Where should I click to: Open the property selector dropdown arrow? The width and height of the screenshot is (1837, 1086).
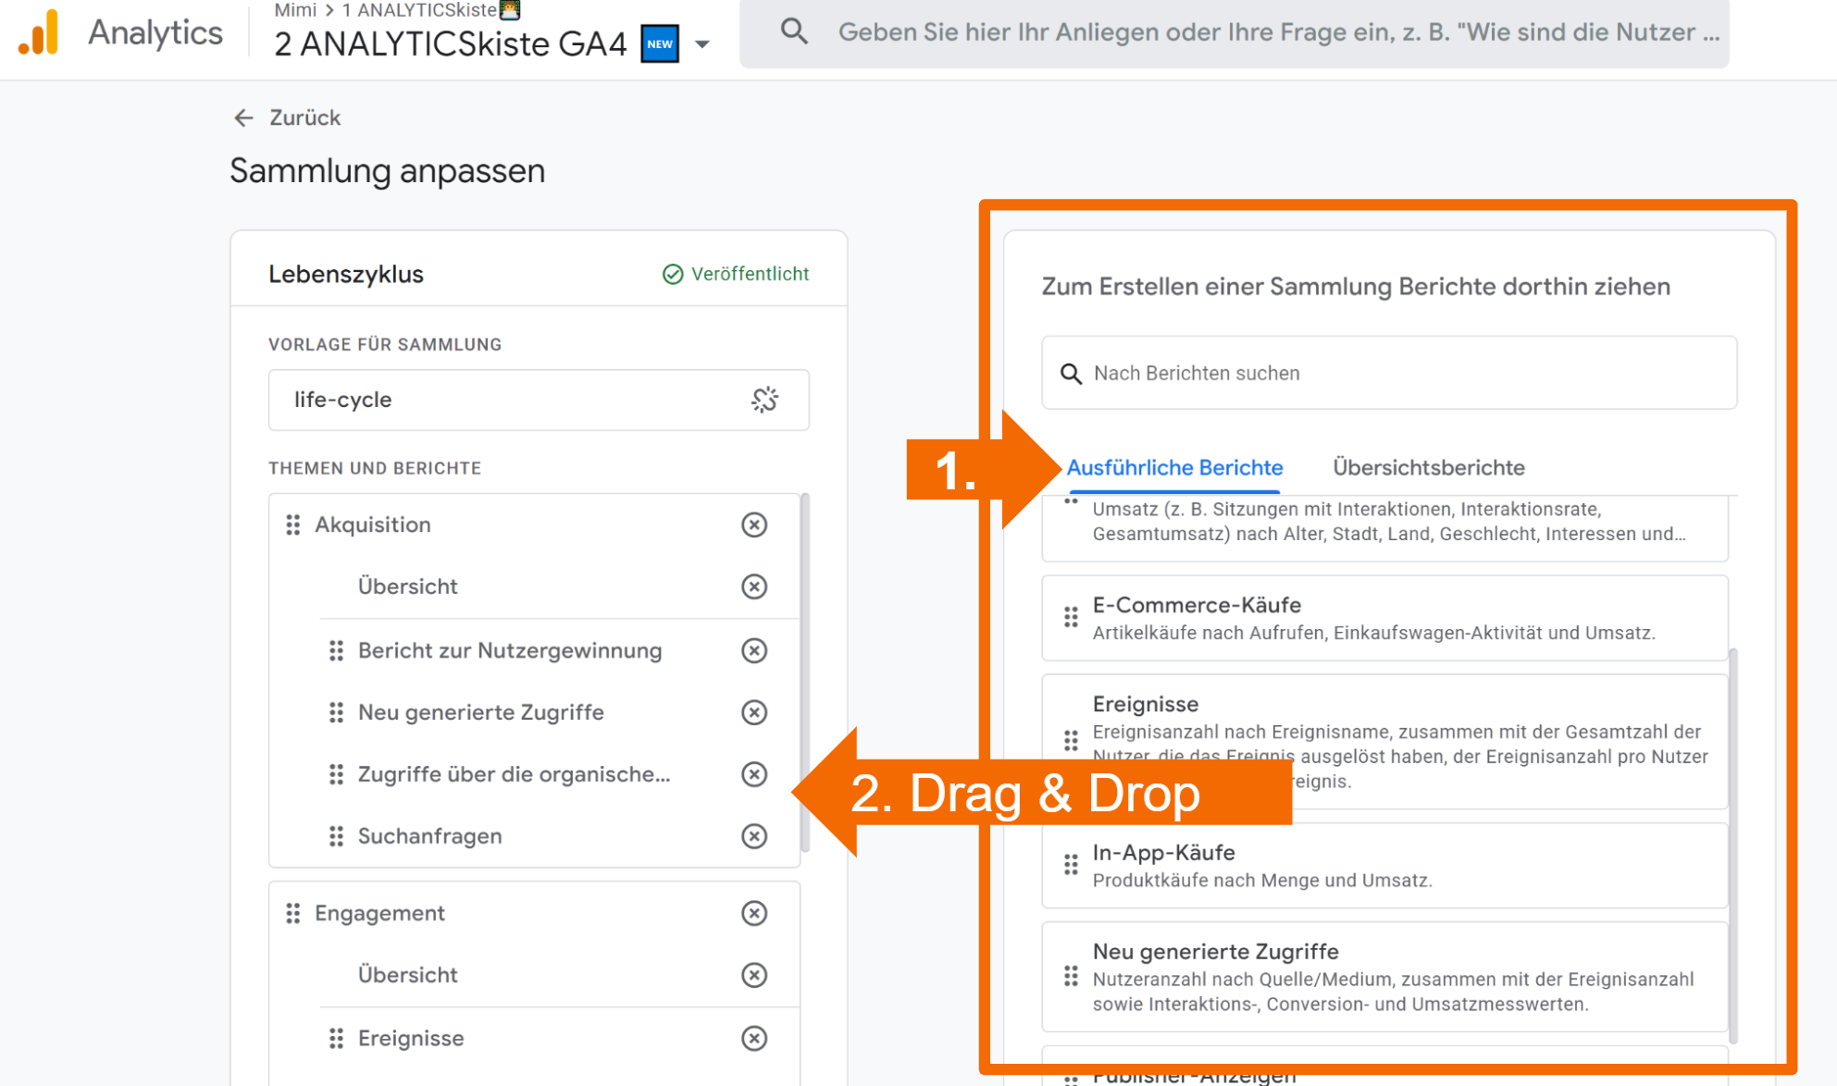click(x=702, y=44)
